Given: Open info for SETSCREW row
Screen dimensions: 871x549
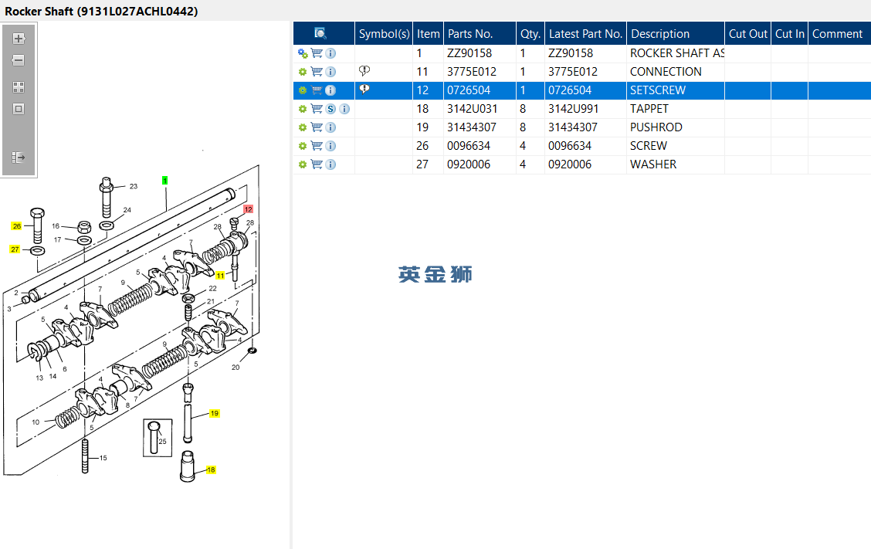Looking at the screenshot, I should tap(330, 90).
